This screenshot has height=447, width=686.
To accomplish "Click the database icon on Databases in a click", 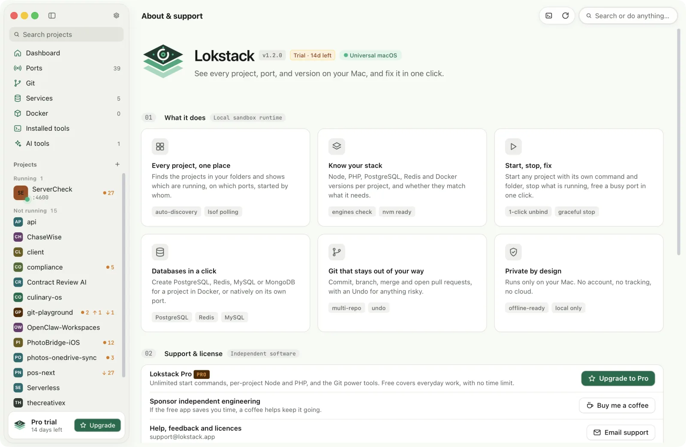I will [160, 252].
